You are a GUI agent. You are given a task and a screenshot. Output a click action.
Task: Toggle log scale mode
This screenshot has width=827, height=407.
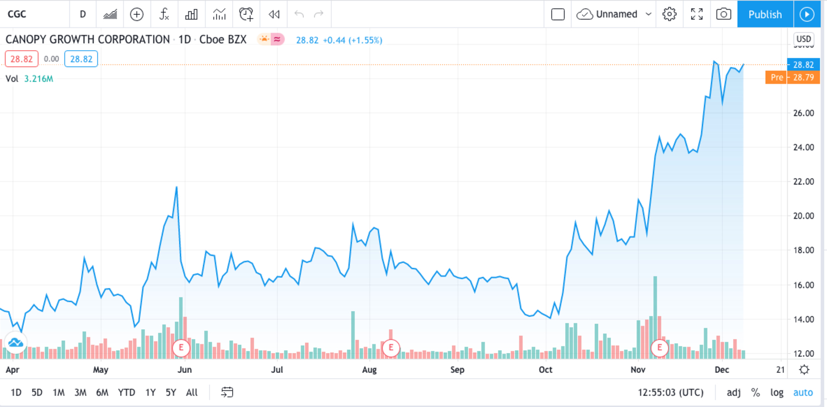point(777,393)
